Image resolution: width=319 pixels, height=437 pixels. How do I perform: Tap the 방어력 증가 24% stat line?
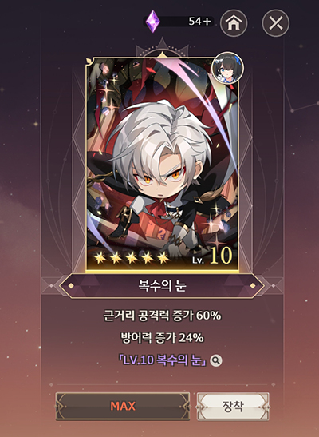coord(162,338)
